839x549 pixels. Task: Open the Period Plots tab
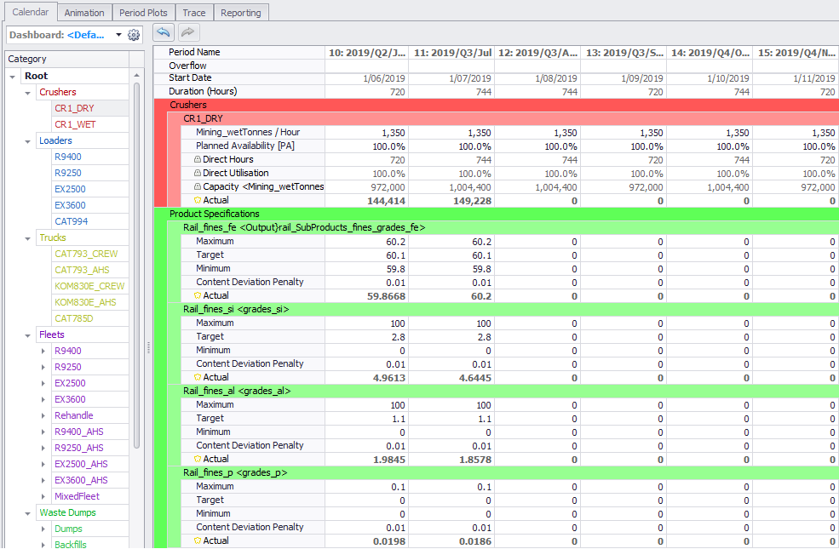click(143, 13)
